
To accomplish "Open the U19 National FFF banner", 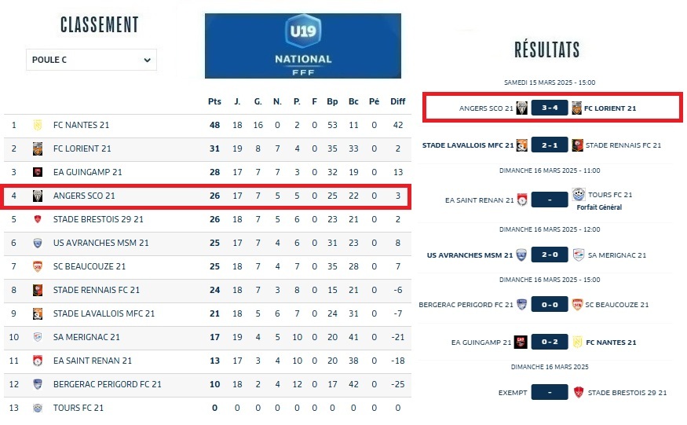I will pos(303,46).
